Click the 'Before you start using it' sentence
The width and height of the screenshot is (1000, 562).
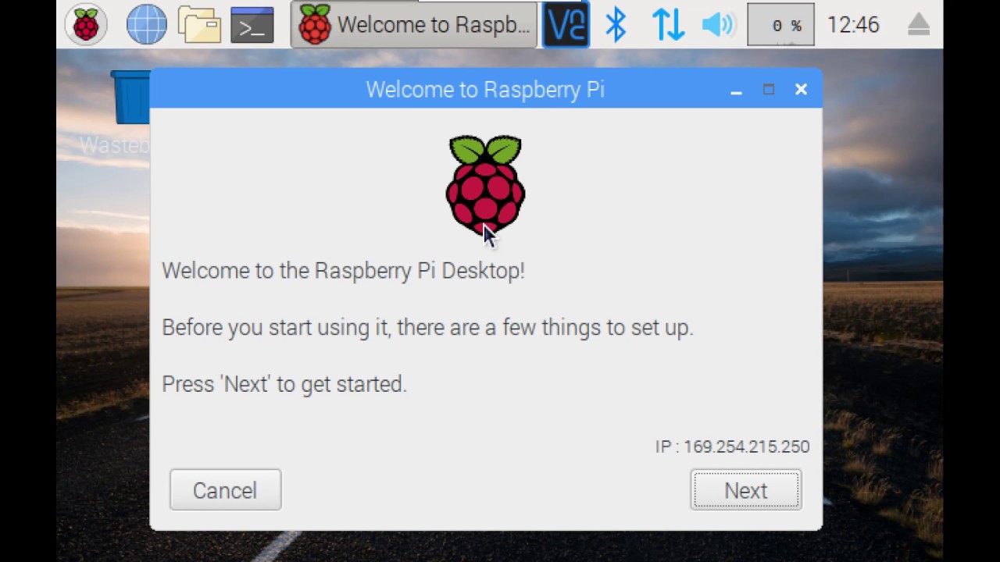click(427, 328)
